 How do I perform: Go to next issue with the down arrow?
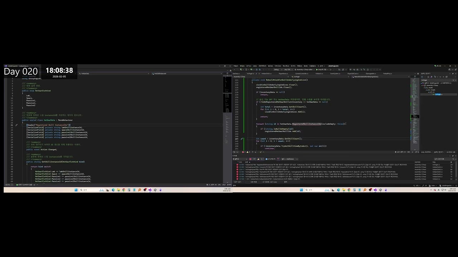[x=256, y=152]
